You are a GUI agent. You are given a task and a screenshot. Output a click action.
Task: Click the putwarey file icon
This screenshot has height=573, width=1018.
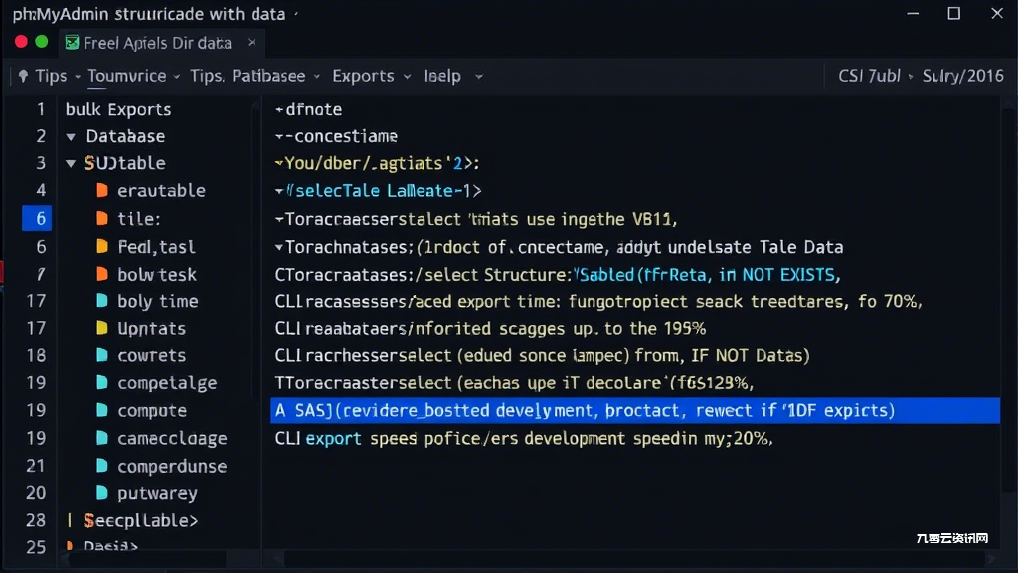click(102, 493)
